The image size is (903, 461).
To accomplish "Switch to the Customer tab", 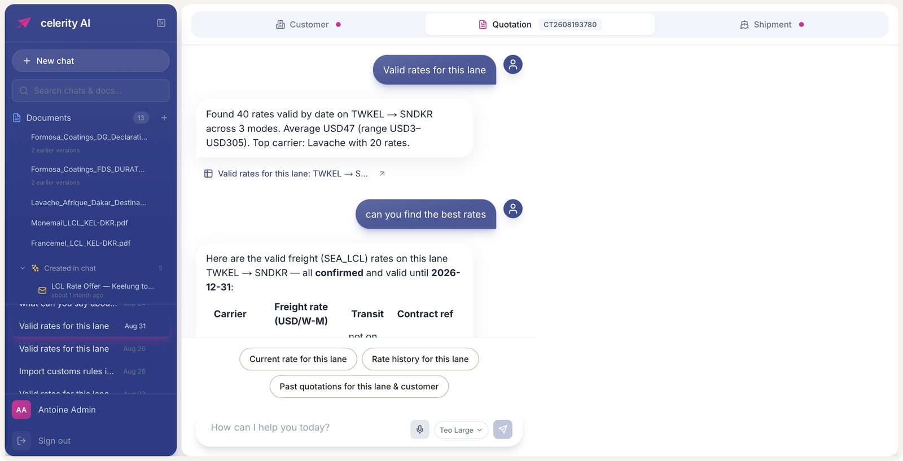I will click(308, 25).
